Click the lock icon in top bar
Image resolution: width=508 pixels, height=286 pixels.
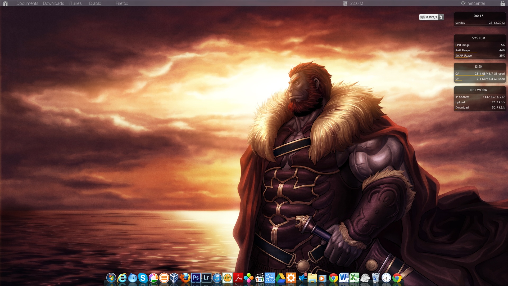pyautogui.click(x=503, y=3)
